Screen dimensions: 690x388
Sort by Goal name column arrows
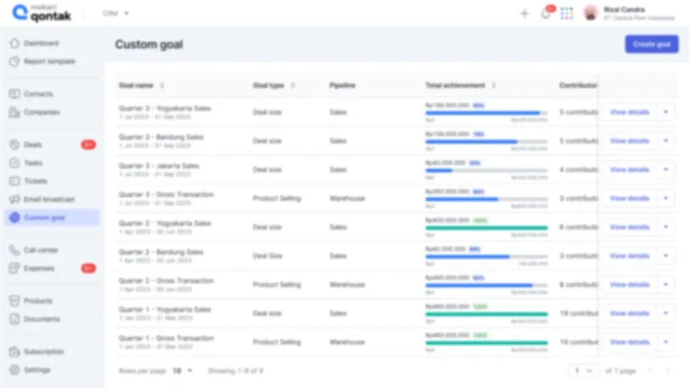(x=162, y=86)
